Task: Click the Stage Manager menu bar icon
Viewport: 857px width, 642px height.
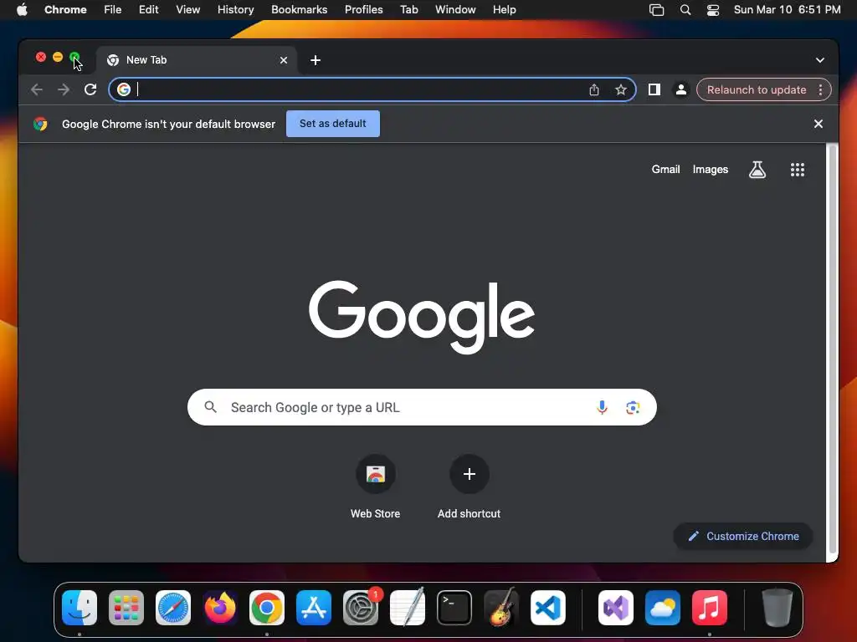Action: [x=656, y=10]
